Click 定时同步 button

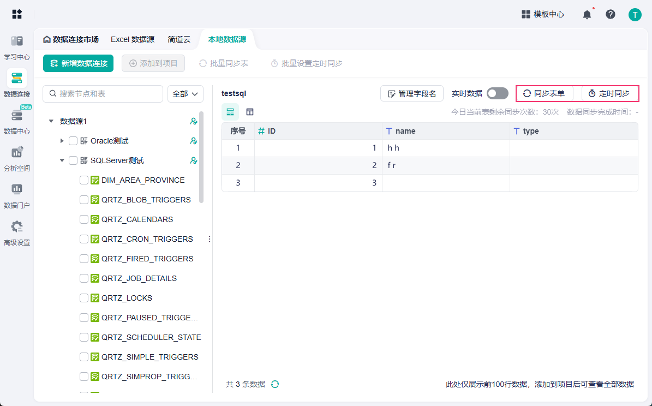pos(609,94)
